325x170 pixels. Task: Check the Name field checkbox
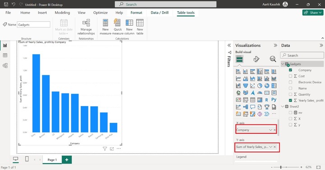[x=290, y=88]
